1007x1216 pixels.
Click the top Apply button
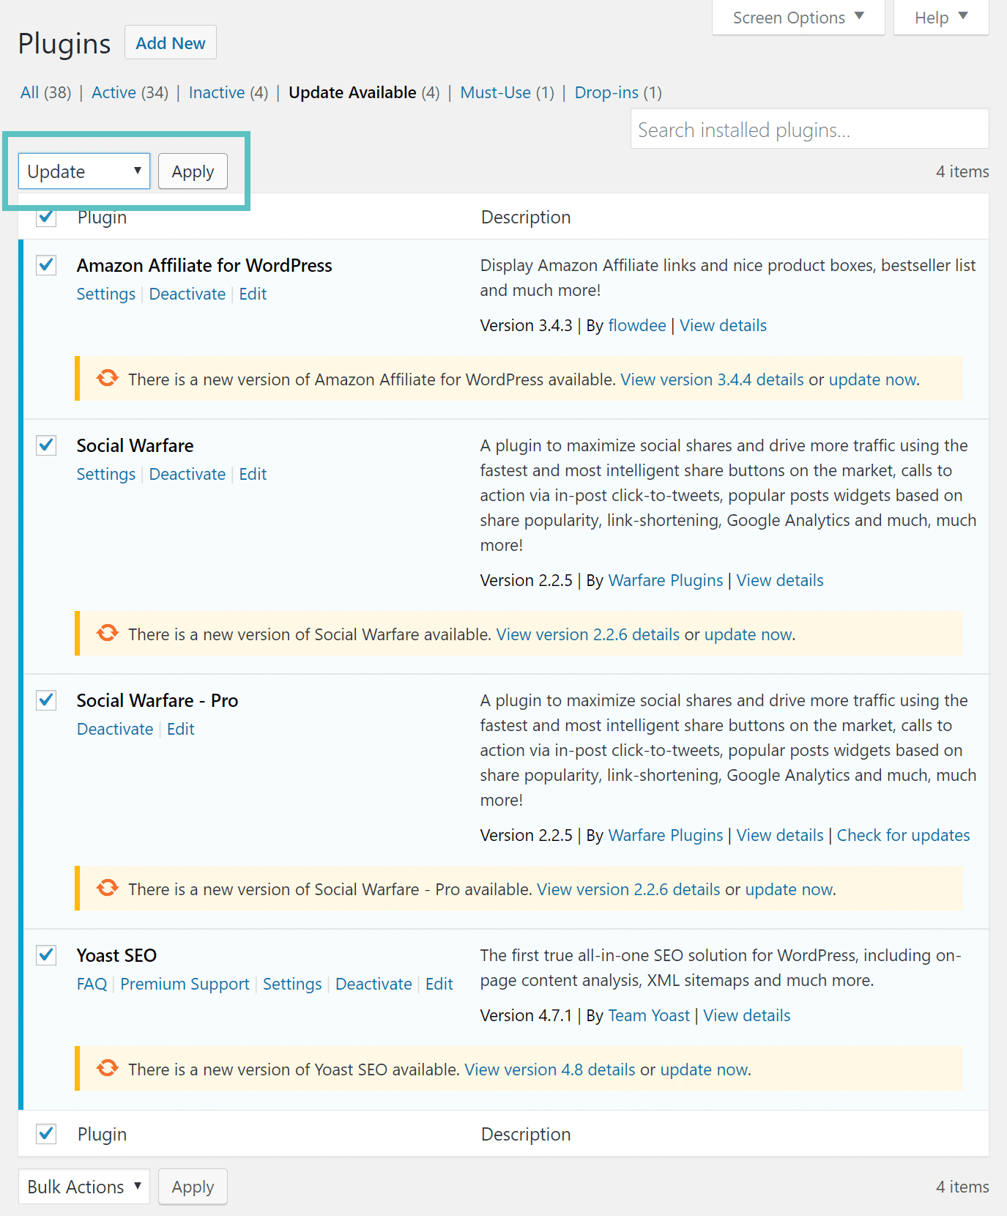pos(193,171)
